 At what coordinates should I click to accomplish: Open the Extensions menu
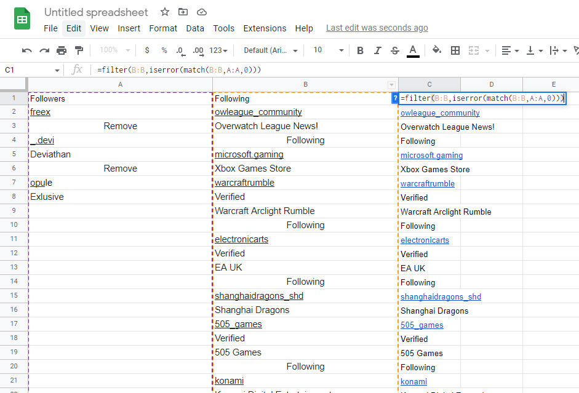tap(265, 28)
